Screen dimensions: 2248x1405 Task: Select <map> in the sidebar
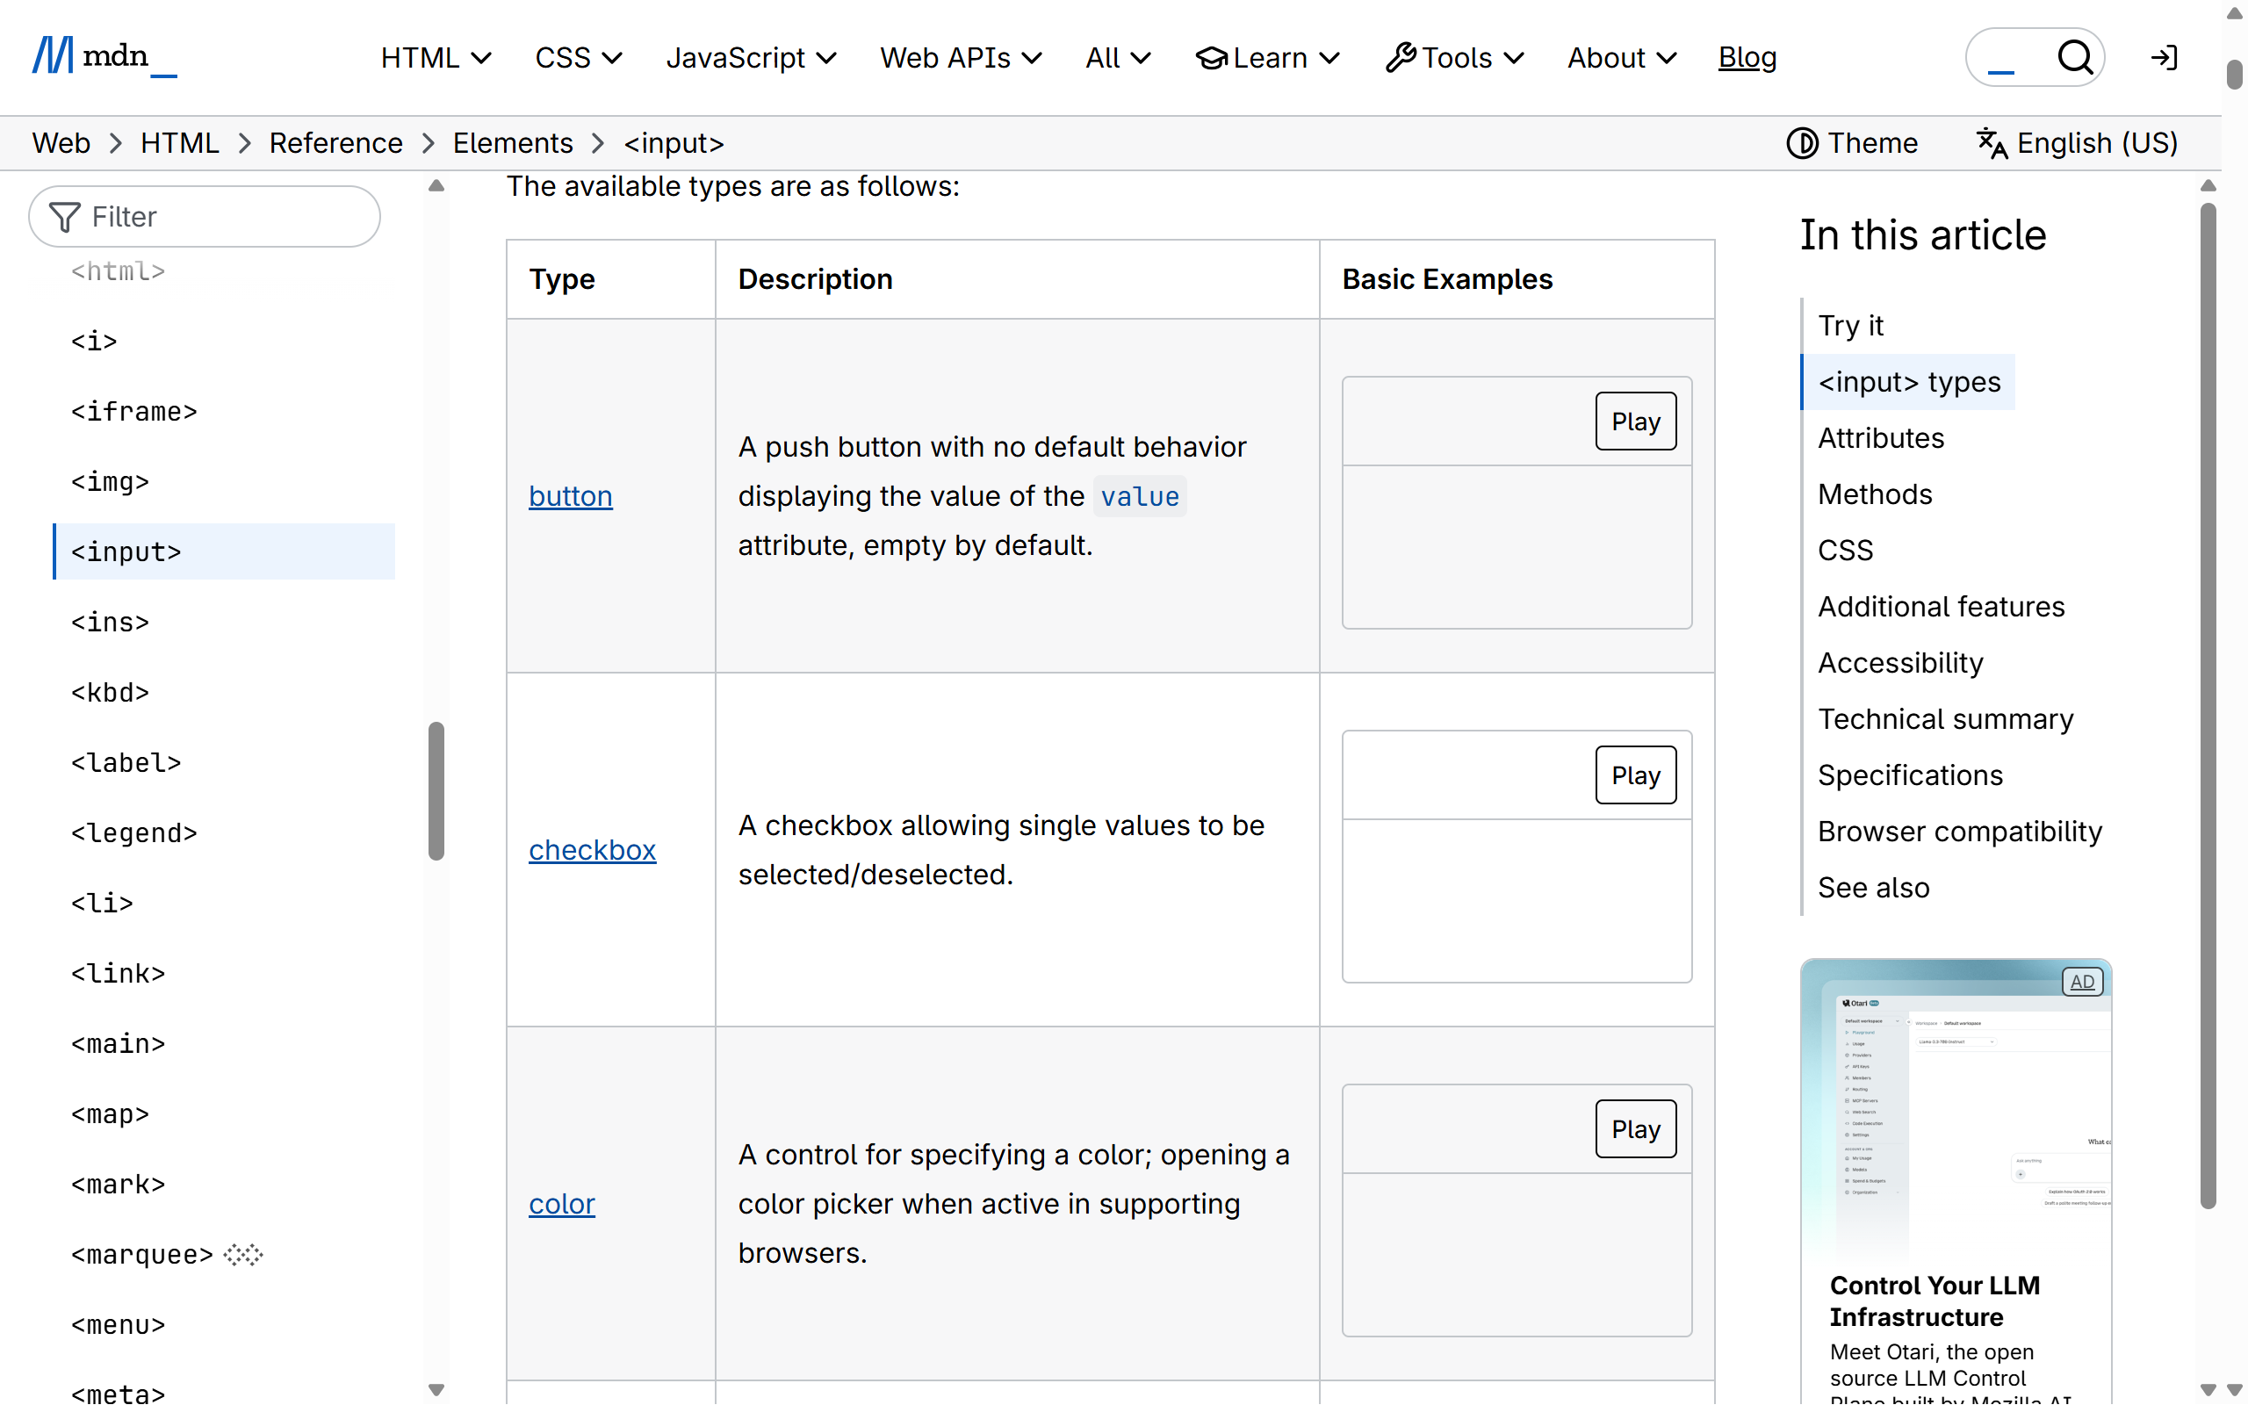click(x=223, y=1114)
